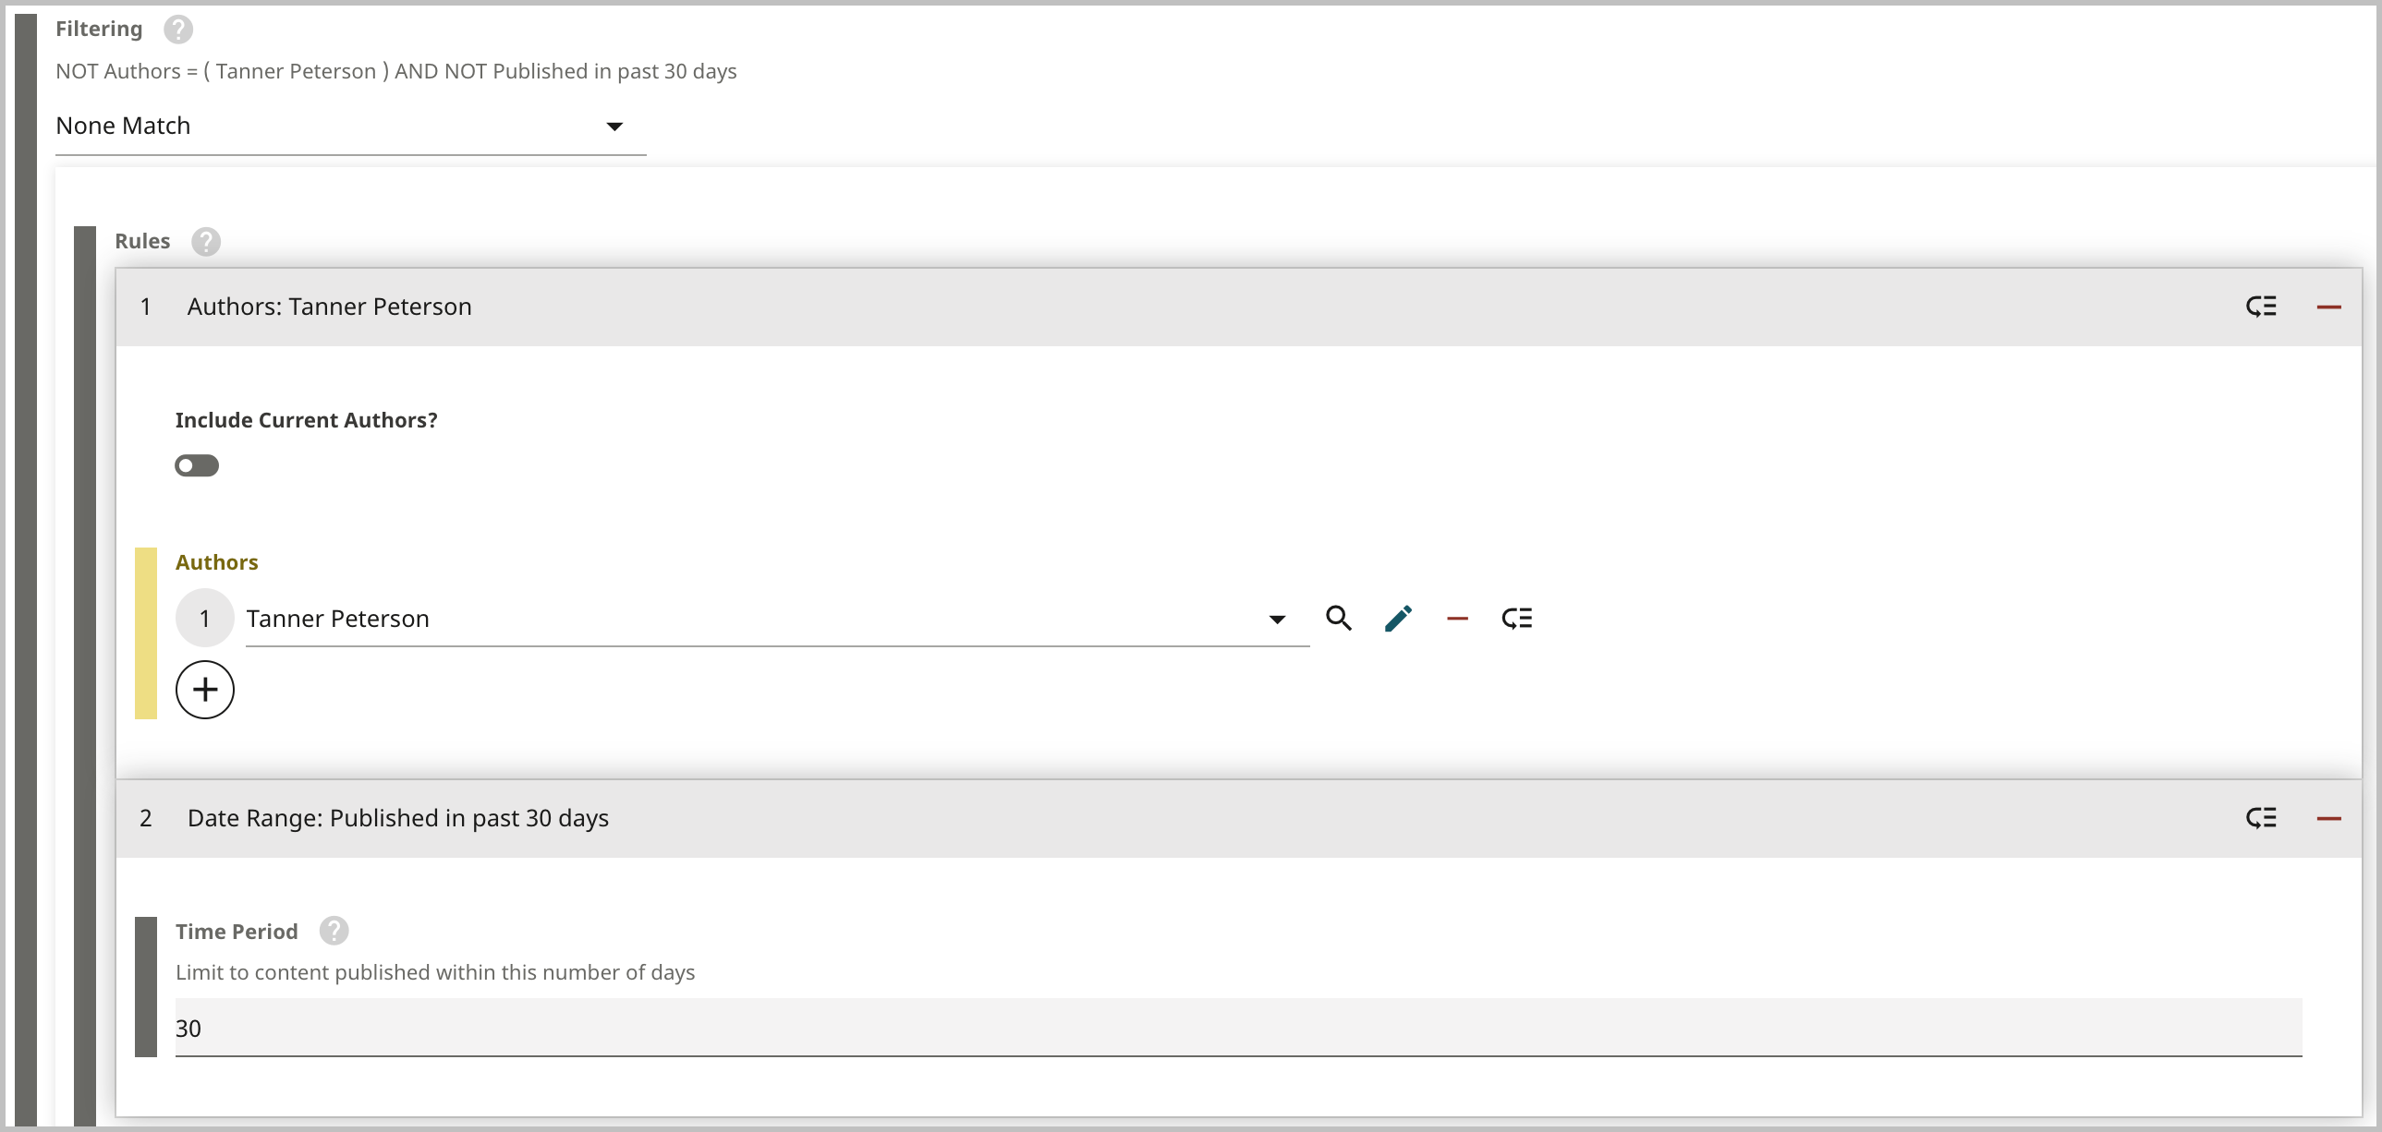Click the Authors section label
The width and height of the screenshot is (2382, 1132).
tap(216, 562)
